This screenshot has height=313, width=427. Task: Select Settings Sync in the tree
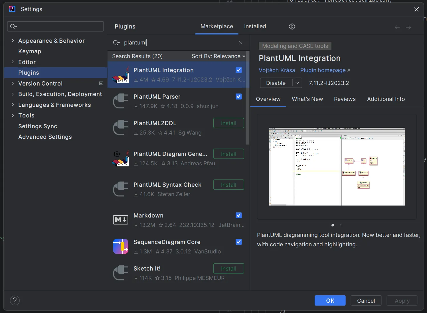[x=38, y=126]
